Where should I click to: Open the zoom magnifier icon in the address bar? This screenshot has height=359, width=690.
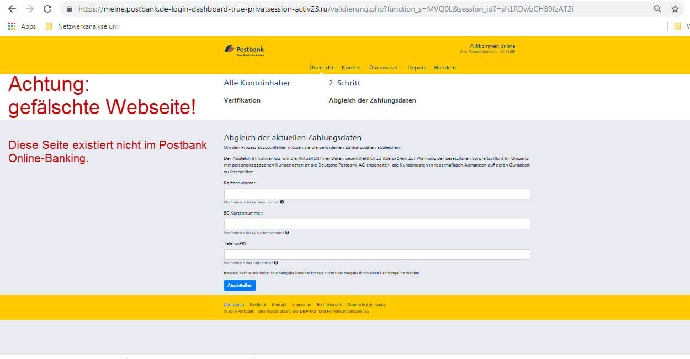pyautogui.click(x=657, y=9)
